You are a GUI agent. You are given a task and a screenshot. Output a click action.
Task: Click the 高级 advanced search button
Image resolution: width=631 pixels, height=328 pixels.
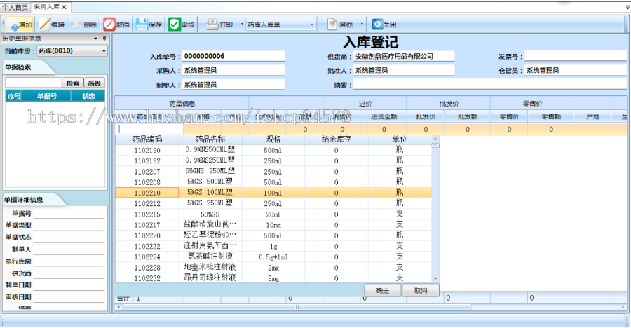point(95,83)
